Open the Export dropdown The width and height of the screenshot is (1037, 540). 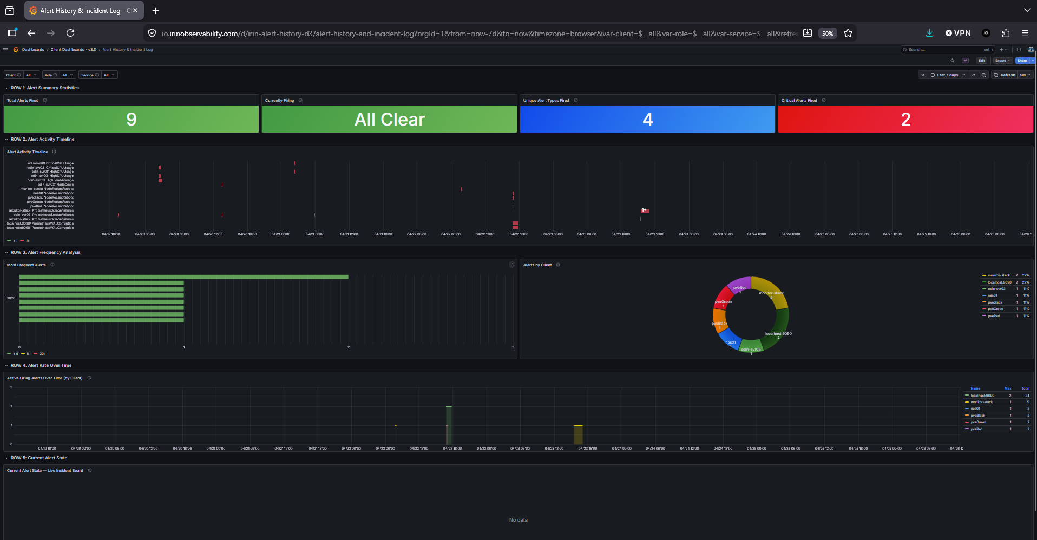[x=1003, y=61]
